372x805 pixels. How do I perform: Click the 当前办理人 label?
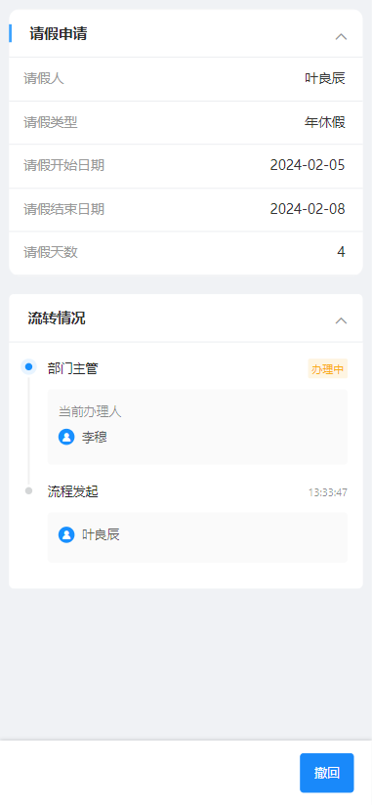pyautogui.click(x=90, y=411)
